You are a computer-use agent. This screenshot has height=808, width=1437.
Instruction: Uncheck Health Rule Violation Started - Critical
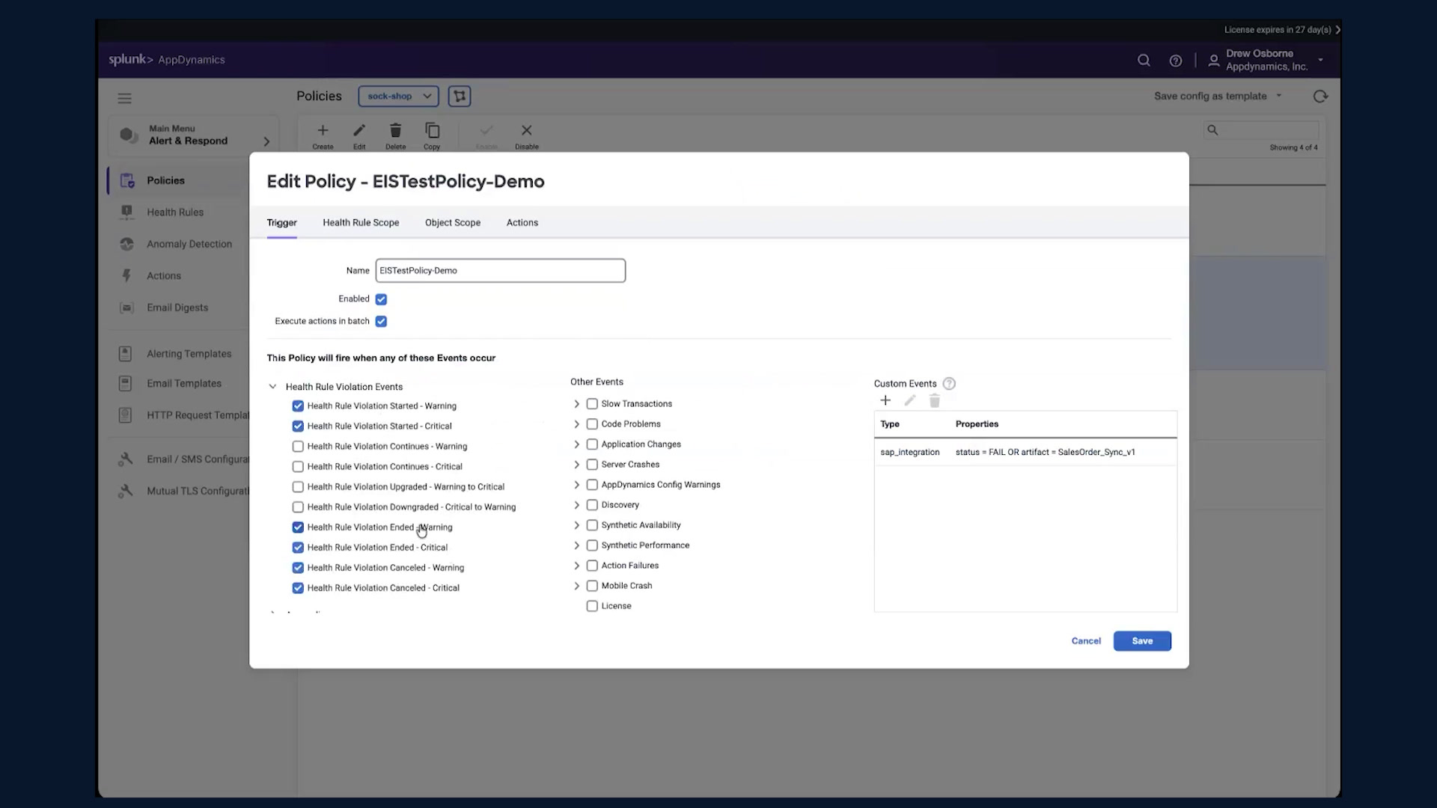tap(298, 426)
